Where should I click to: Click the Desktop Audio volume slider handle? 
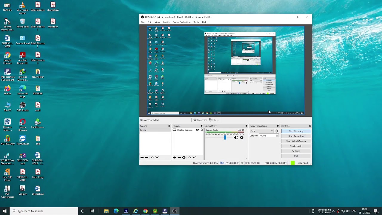coord(225,138)
